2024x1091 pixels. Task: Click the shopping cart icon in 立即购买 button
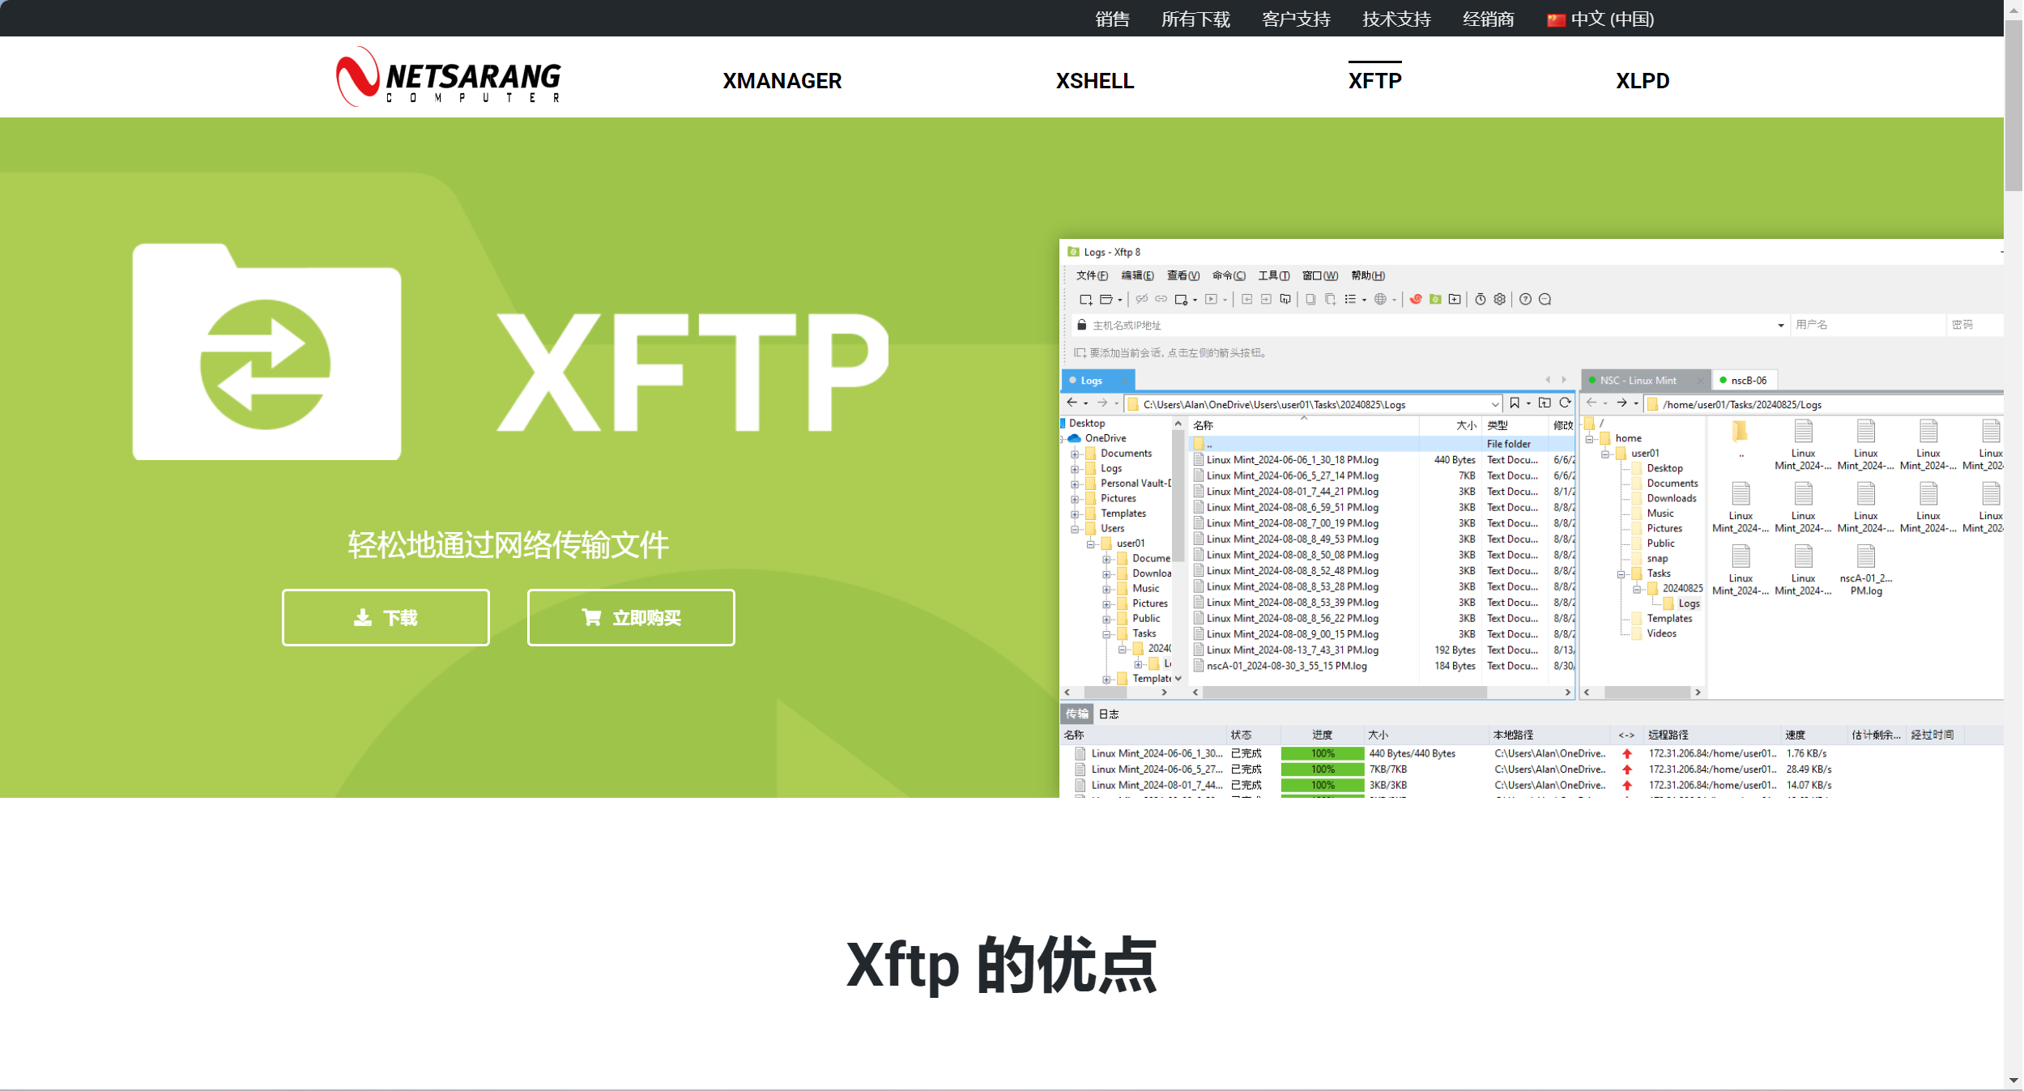[591, 618]
